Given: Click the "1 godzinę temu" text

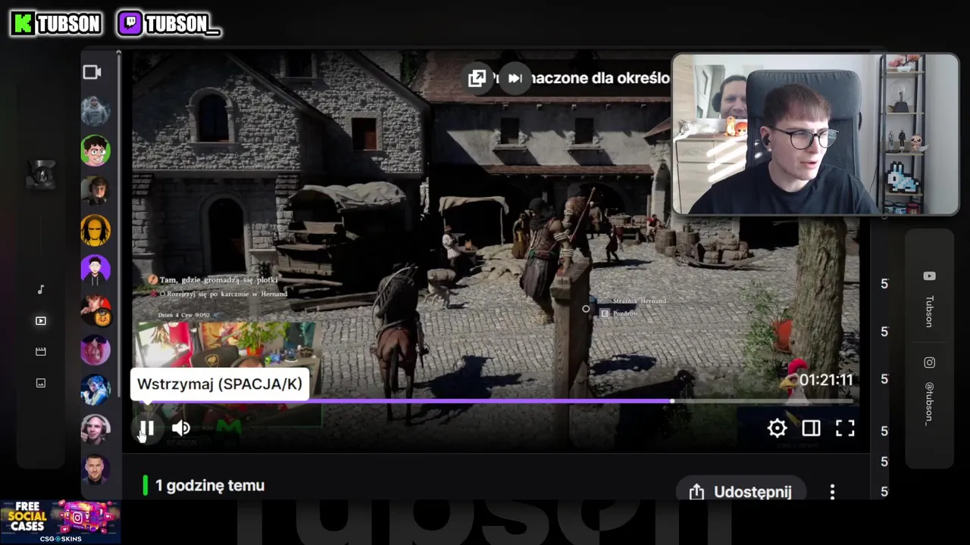Looking at the screenshot, I should pos(210,486).
